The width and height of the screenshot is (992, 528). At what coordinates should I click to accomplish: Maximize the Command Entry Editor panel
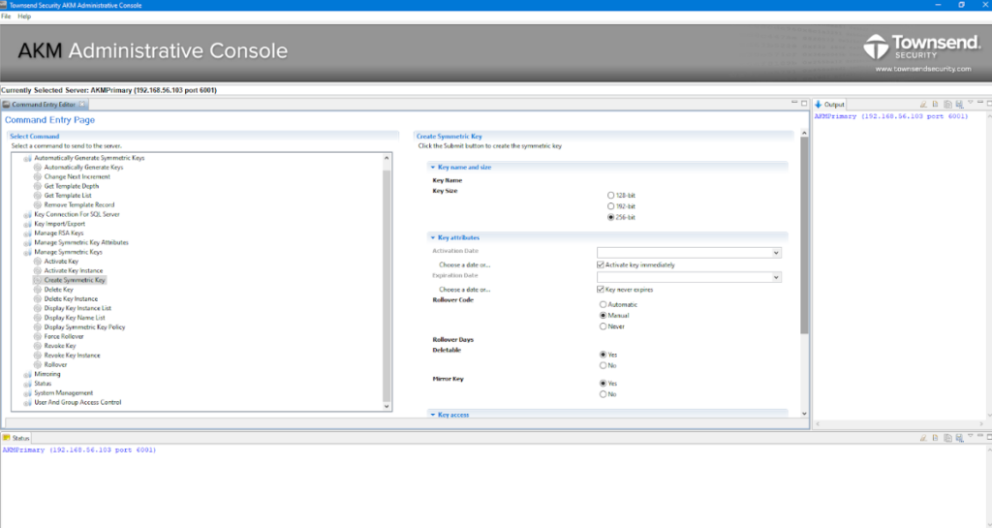coord(805,103)
